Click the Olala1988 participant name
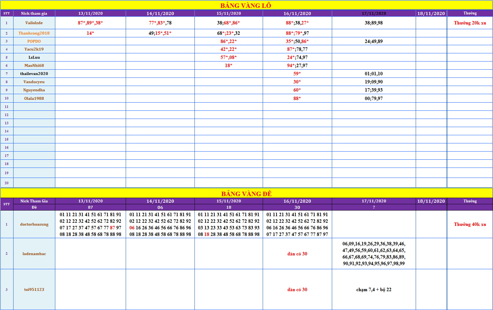Screen dimensions: 493x310 tap(34, 99)
